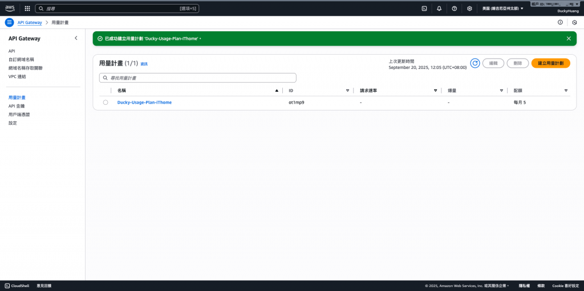Launch CloudShell from the top bar icon

point(424,8)
